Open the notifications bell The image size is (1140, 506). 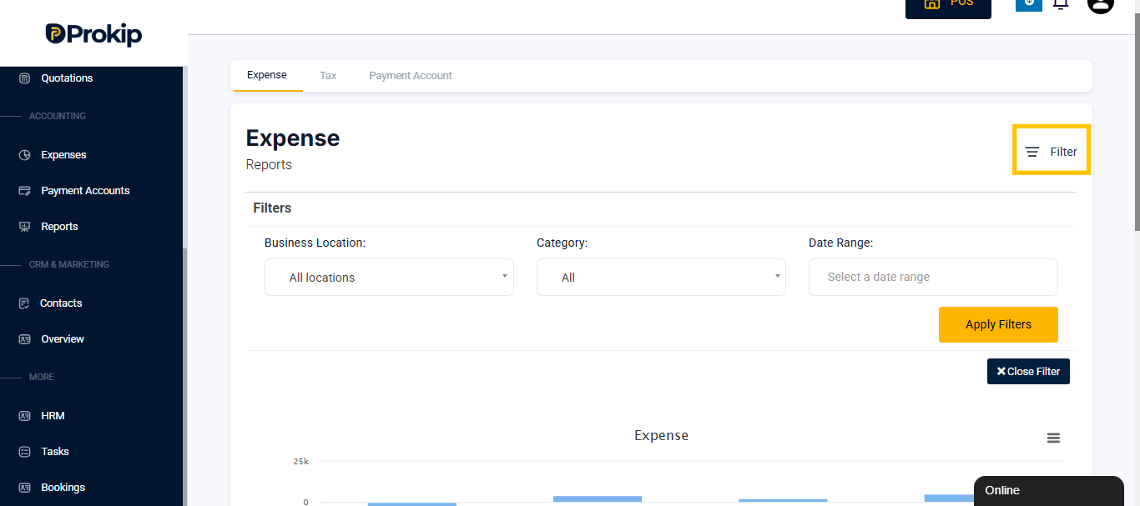(x=1061, y=4)
